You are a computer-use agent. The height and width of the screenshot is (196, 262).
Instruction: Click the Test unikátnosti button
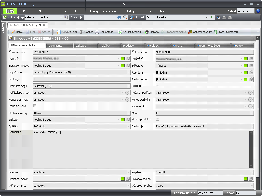point(226,32)
